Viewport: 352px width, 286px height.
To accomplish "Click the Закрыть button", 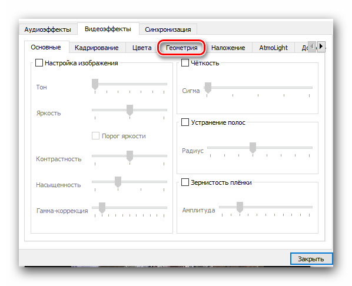I will click(x=311, y=259).
